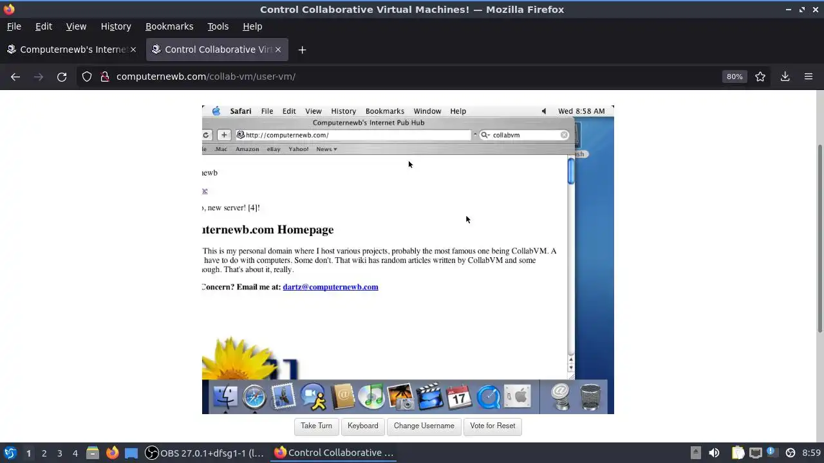Screen dimensions: 824x463
Task: Launch iTunes from the dock
Action: [x=371, y=397]
